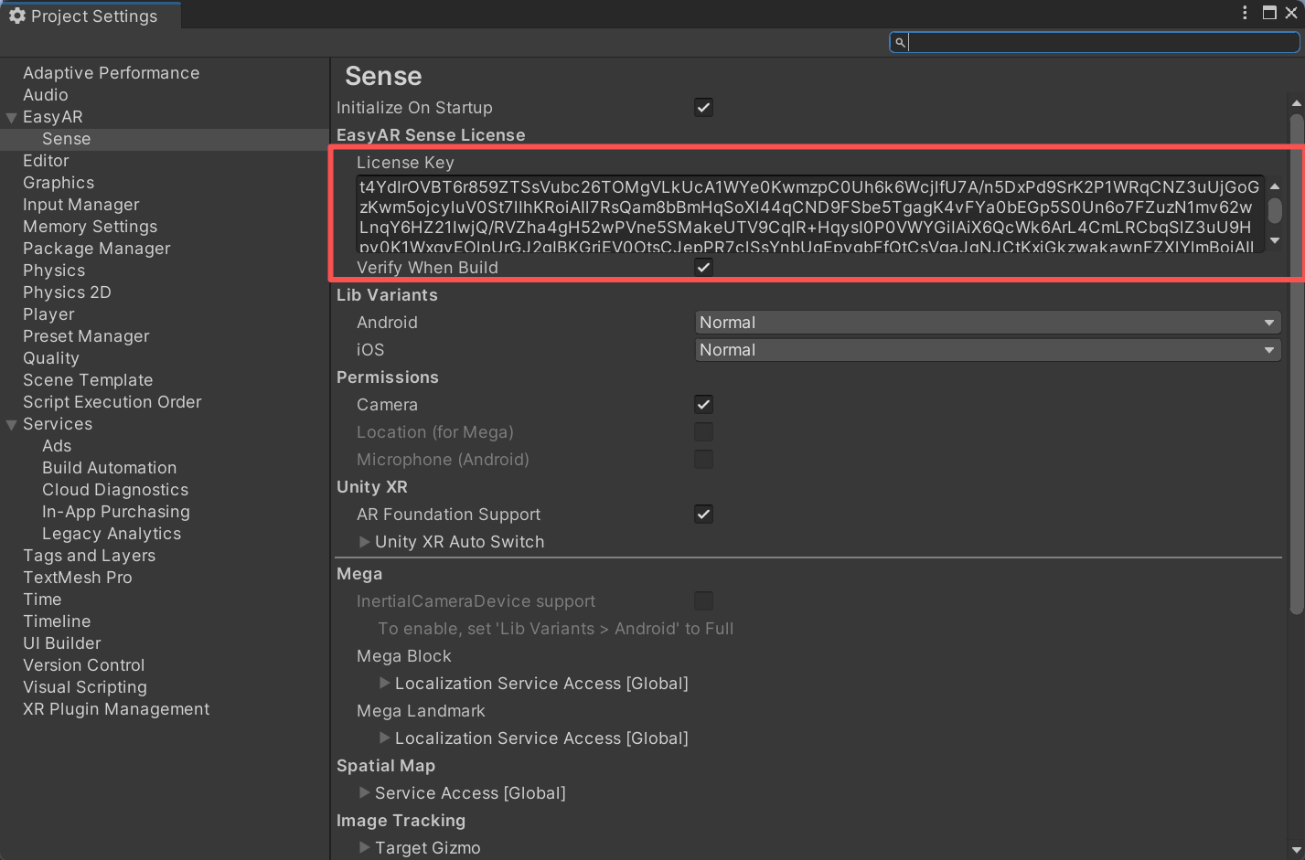This screenshot has height=860, width=1305.
Task: Collapse the EasyAR tree node
Action: 12,118
